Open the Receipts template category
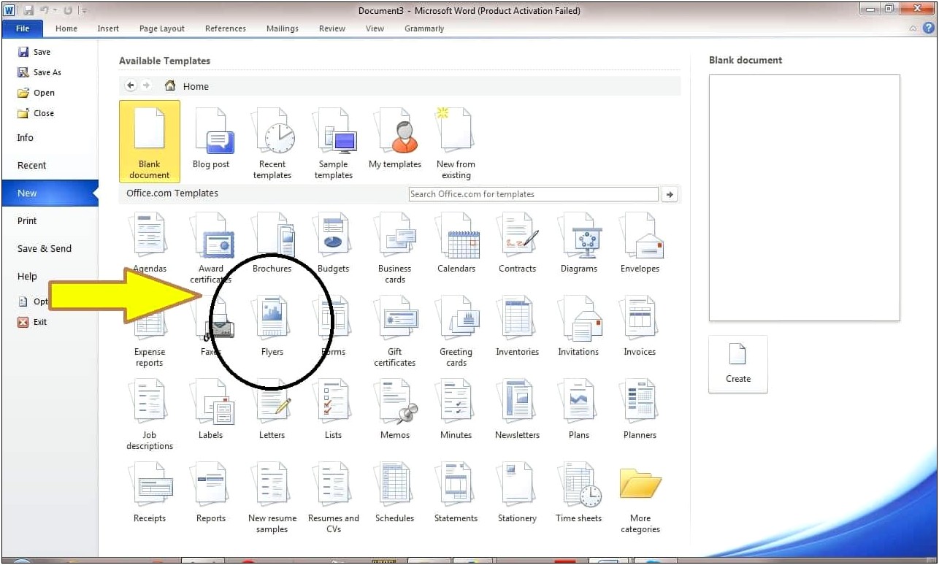The height and width of the screenshot is (565, 939). [x=149, y=493]
